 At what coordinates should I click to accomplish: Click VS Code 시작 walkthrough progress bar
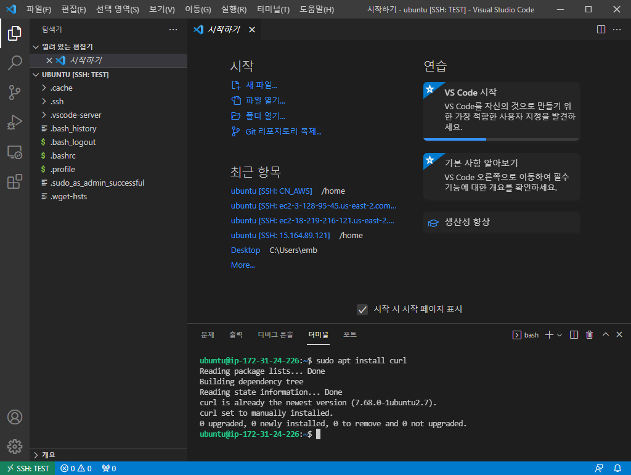click(502, 139)
